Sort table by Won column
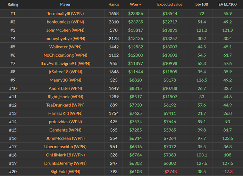 click(133, 5)
